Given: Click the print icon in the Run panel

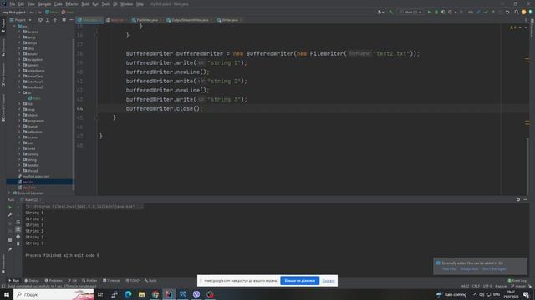Looking at the screenshot, I should (18, 237).
